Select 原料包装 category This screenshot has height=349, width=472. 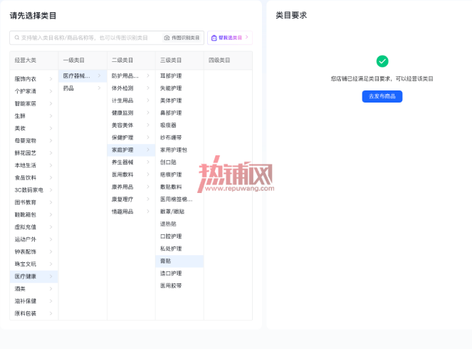33,313
